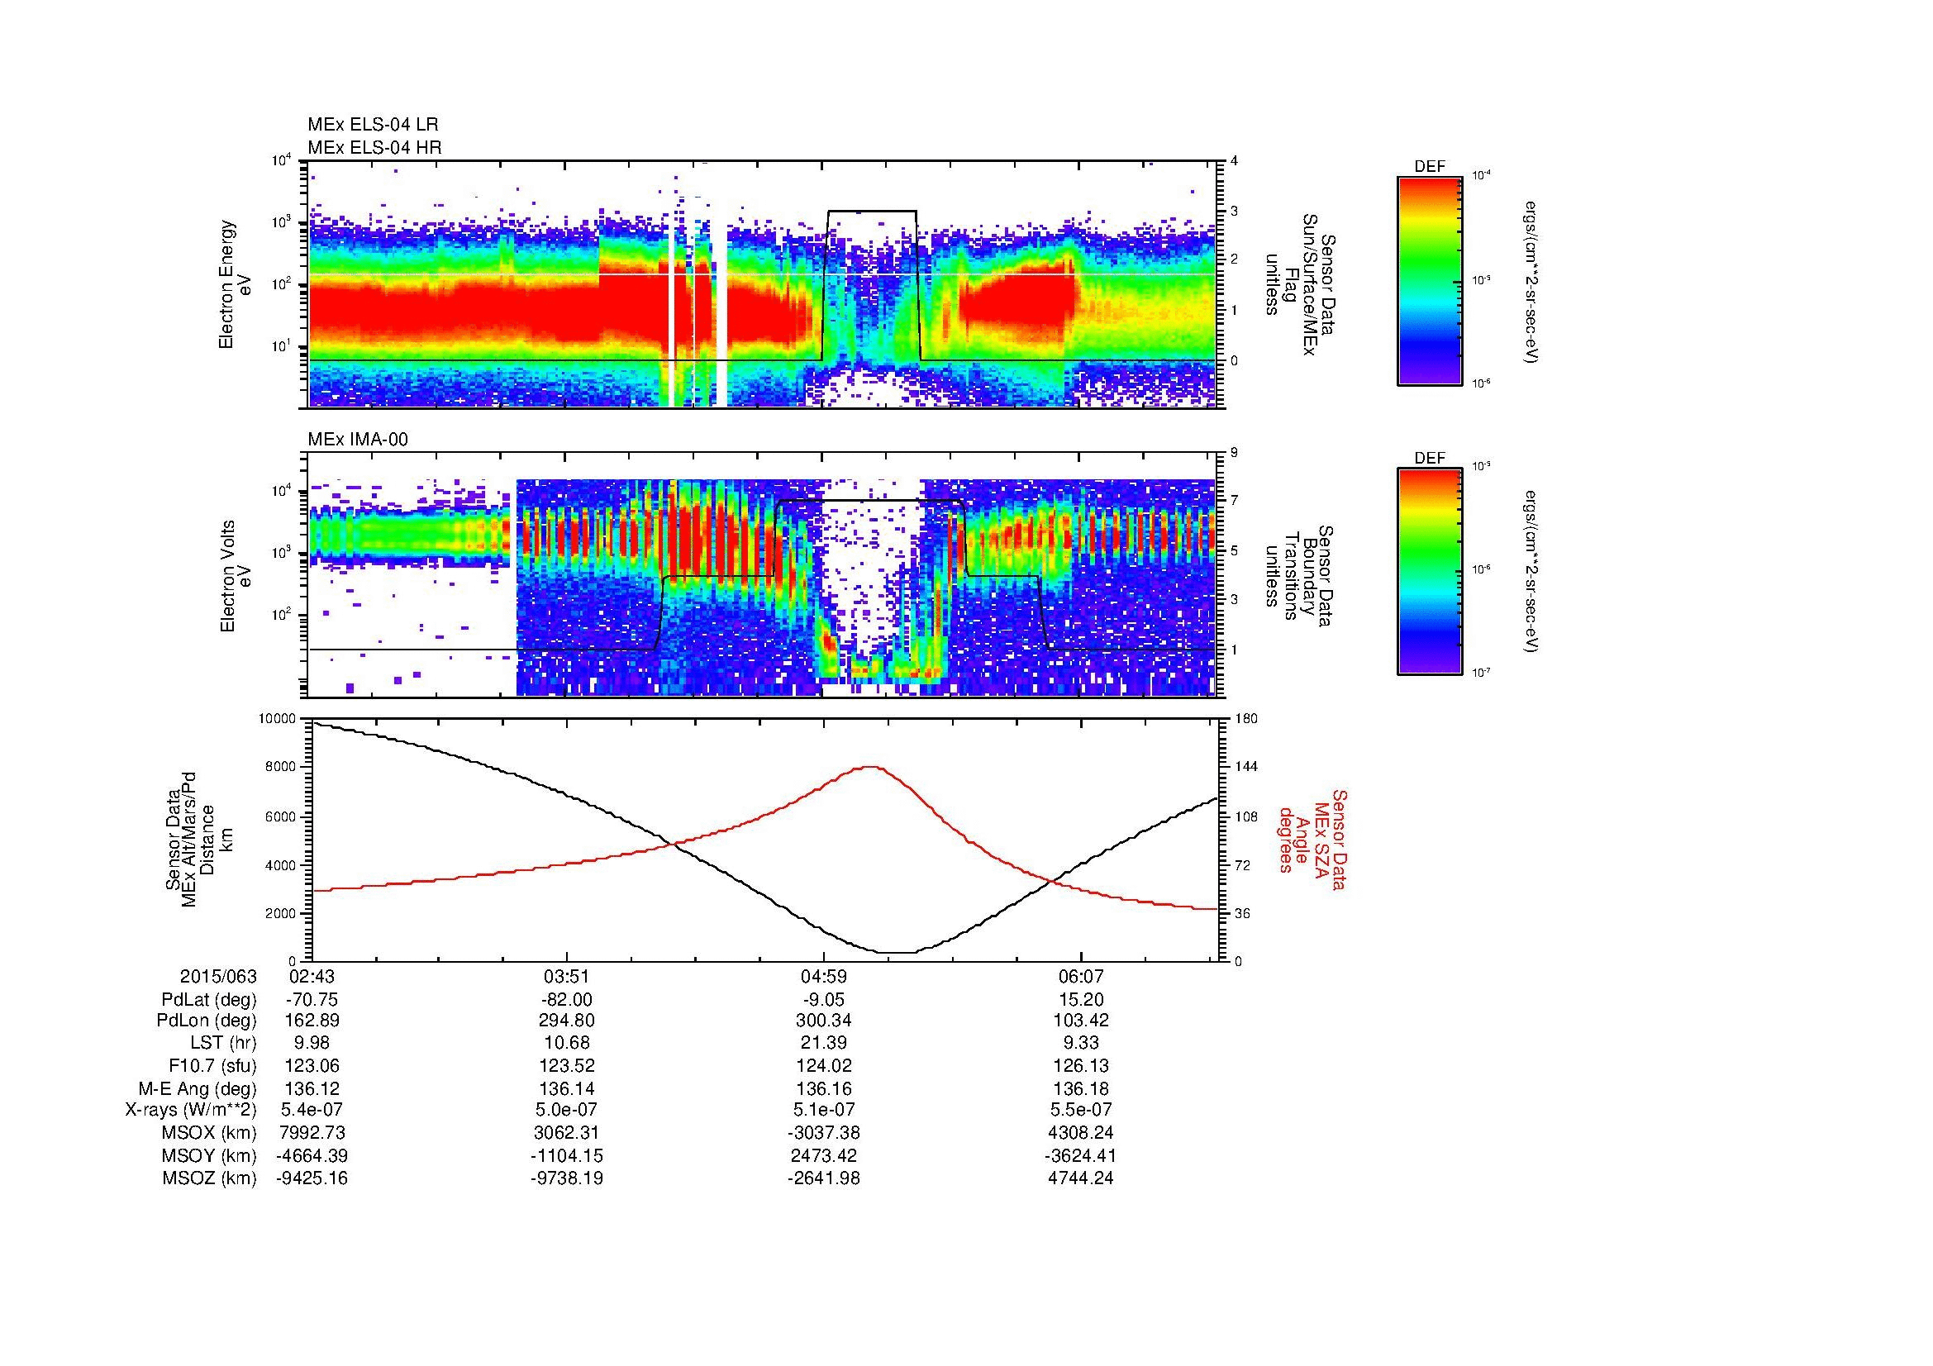Click the PdLat value 15.20

(1081, 1000)
